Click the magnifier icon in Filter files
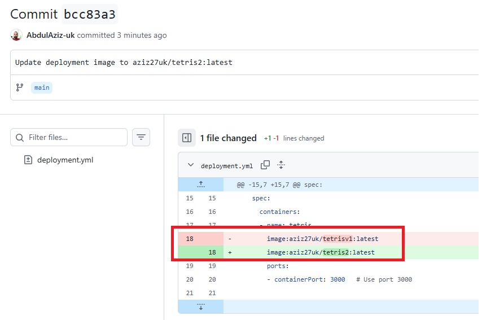The image size is (482, 320). (x=20, y=137)
